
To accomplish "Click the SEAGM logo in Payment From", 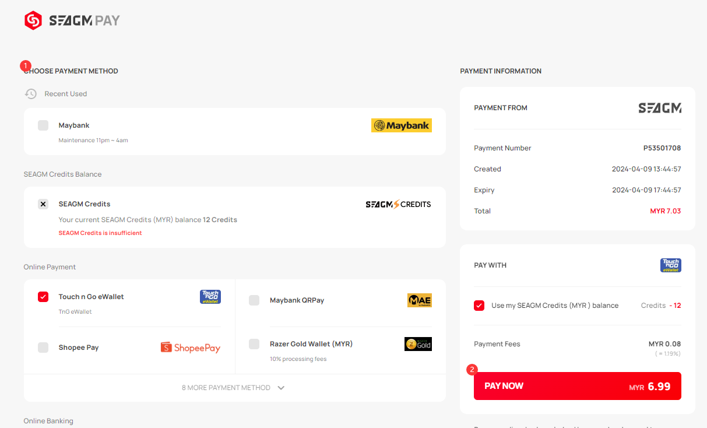I will 660,108.
